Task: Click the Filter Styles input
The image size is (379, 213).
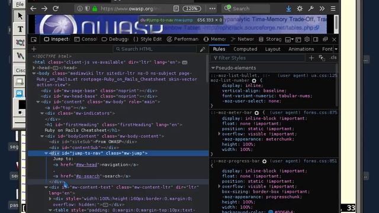Action: pos(259,58)
